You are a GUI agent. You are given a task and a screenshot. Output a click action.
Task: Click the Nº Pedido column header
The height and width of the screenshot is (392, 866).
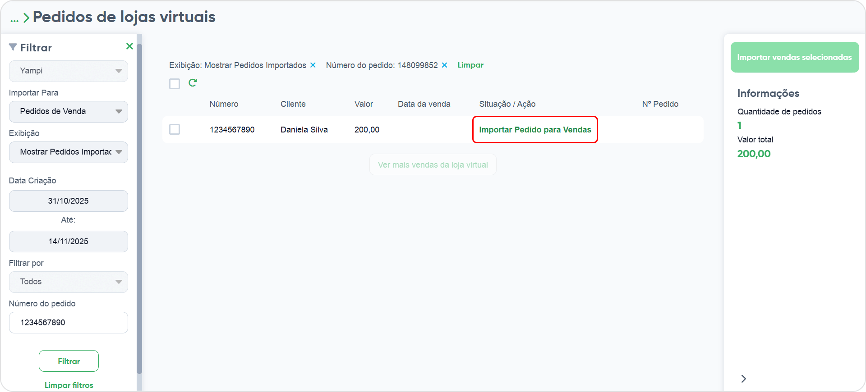click(x=660, y=104)
